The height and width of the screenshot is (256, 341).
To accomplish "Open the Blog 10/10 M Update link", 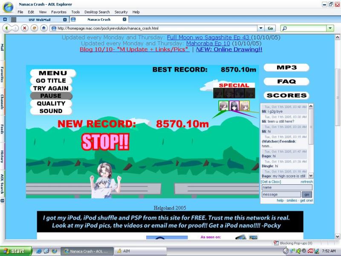I will click(135, 49).
